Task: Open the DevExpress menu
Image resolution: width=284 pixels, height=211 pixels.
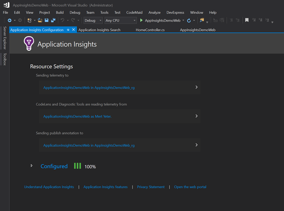Action: 175,12
